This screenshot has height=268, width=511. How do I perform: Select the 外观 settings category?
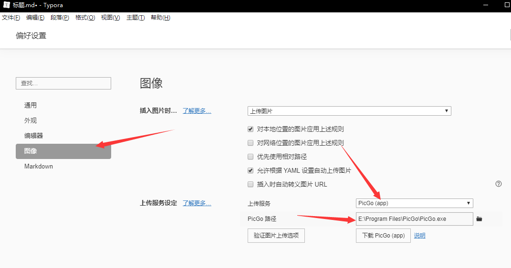point(63,120)
